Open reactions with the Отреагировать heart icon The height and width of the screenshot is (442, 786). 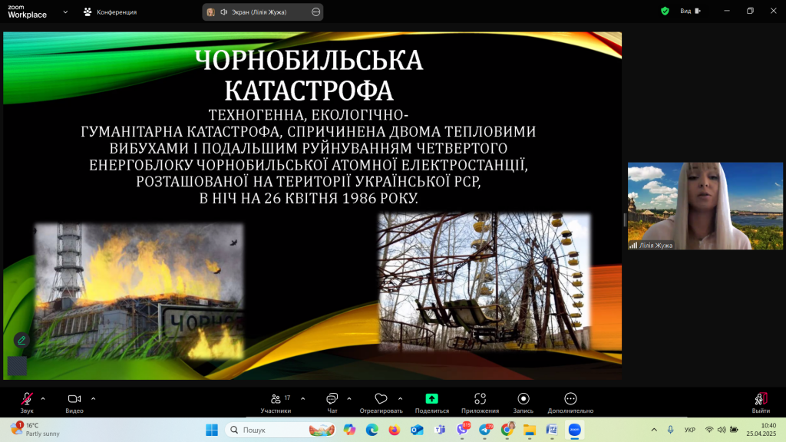pyautogui.click(x=381, y=399)
